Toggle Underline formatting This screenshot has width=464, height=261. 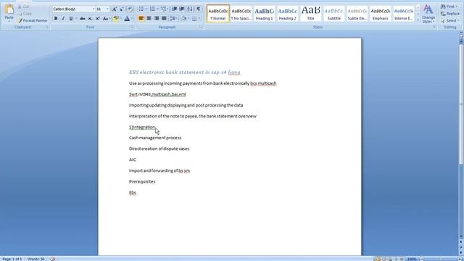(x=71, y=18)
